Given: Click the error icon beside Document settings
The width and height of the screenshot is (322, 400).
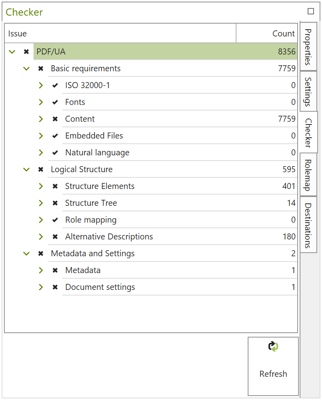Looking at the screenshot, I should (55, 287).
